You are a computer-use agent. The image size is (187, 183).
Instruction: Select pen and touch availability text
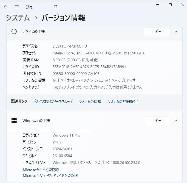click(97, 87)
